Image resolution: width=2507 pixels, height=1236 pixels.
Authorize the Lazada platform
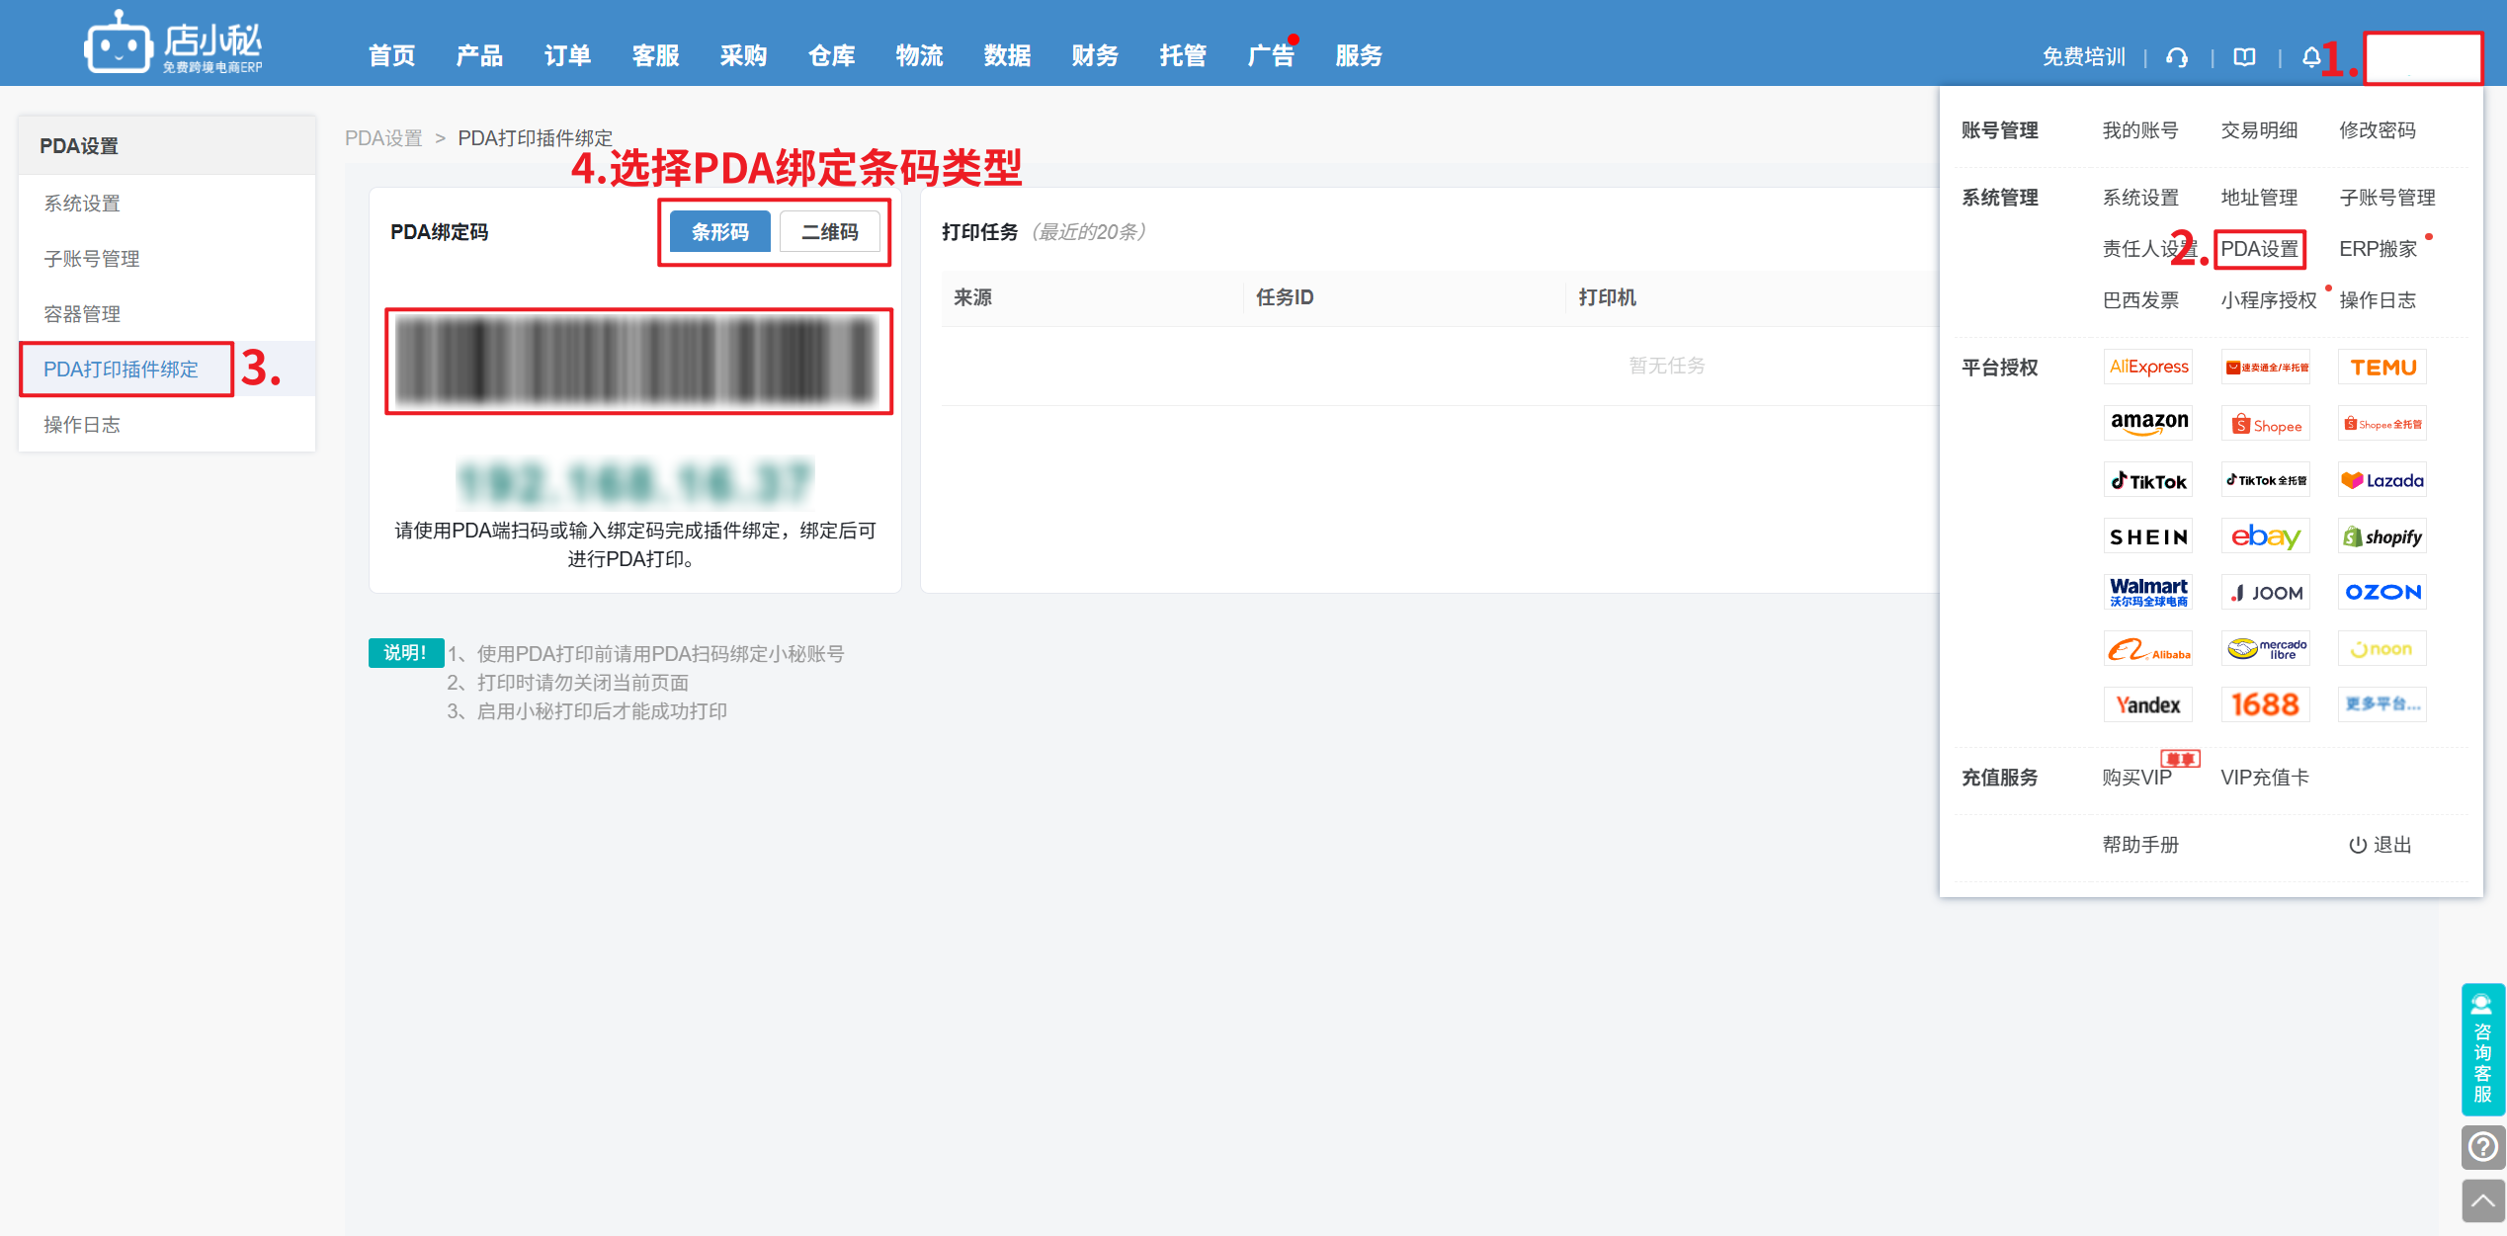(2382, 480)
